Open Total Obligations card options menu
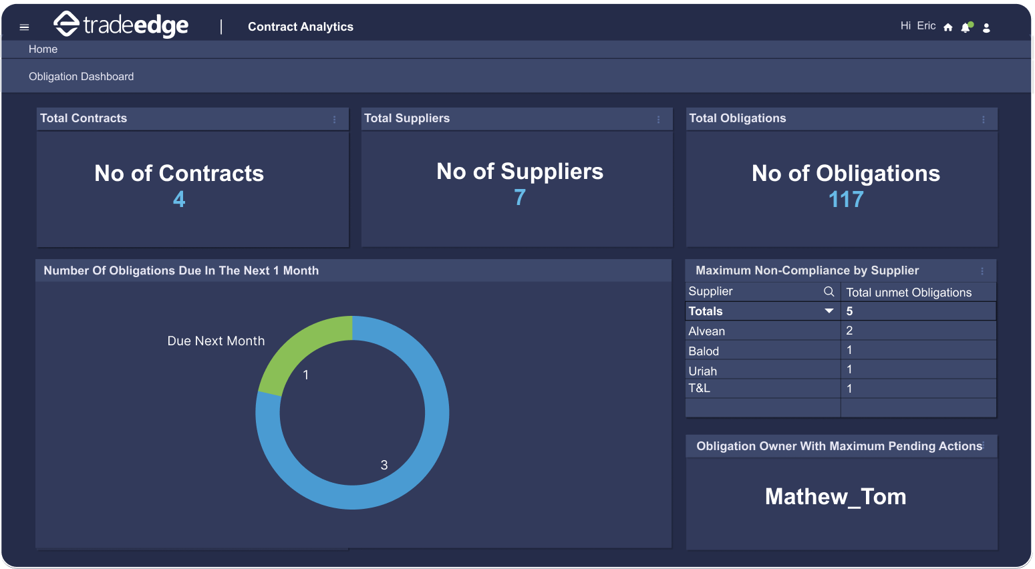 click(983, 120)
